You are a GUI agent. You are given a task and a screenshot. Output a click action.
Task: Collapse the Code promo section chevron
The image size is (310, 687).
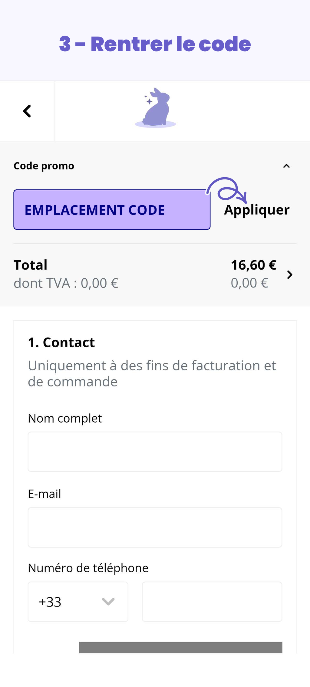(286, 166)
